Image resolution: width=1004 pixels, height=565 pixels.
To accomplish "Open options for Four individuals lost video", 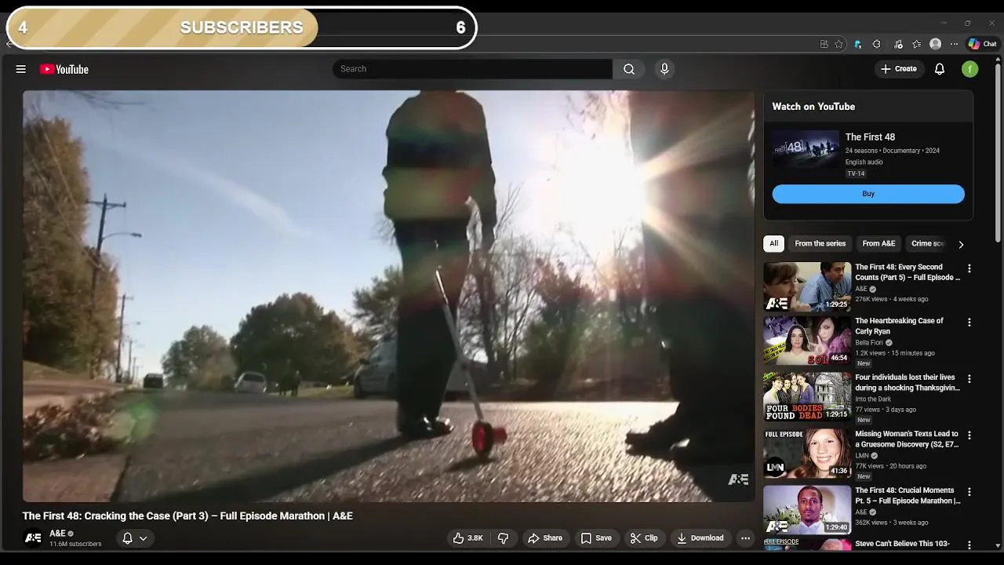I will pos(969,379).
